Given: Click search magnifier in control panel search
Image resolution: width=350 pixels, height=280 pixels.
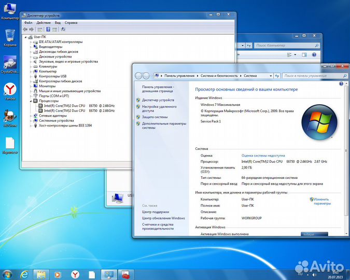Looking at the screenshot, I should 345,76.
